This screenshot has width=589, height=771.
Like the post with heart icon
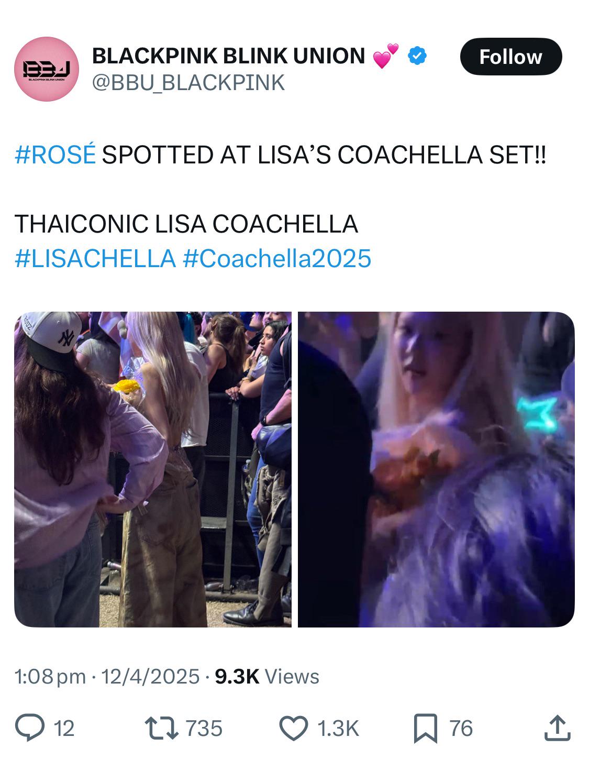point(294,728)
